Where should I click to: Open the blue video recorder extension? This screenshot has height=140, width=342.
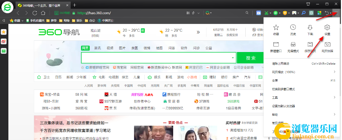point(259,13)
